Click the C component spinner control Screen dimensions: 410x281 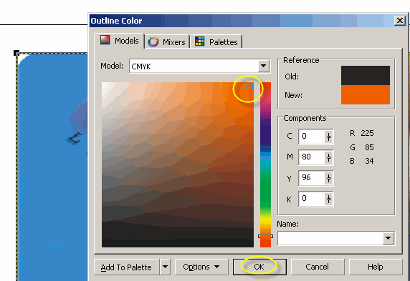[x=329, y=137]
